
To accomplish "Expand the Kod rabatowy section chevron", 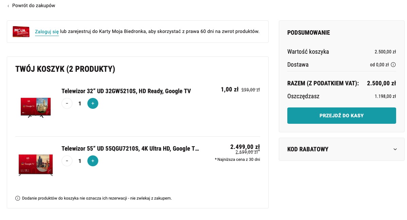I will pyautogui.click(x=395, y=149).
